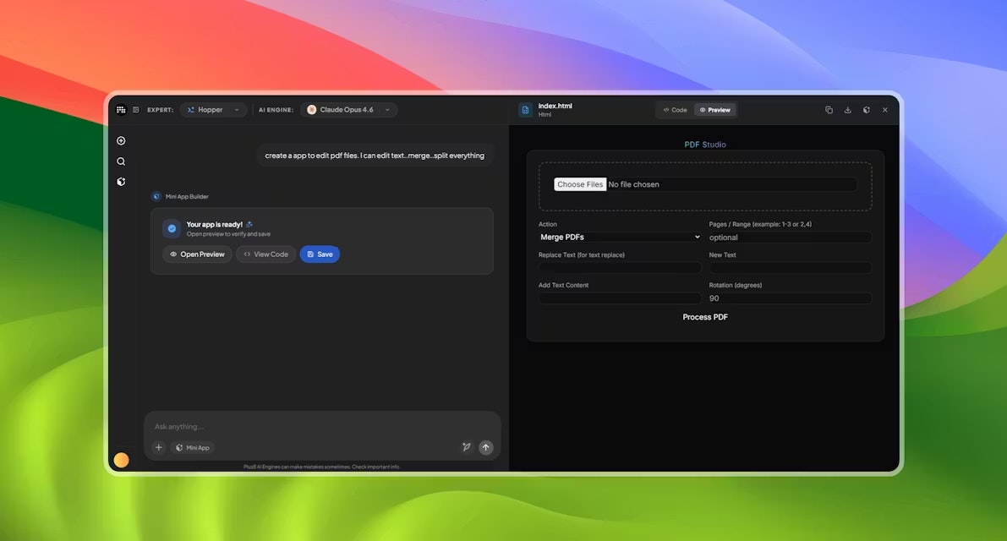Switch to the Preview tab
1007x541 pixels.
(715, 110)
